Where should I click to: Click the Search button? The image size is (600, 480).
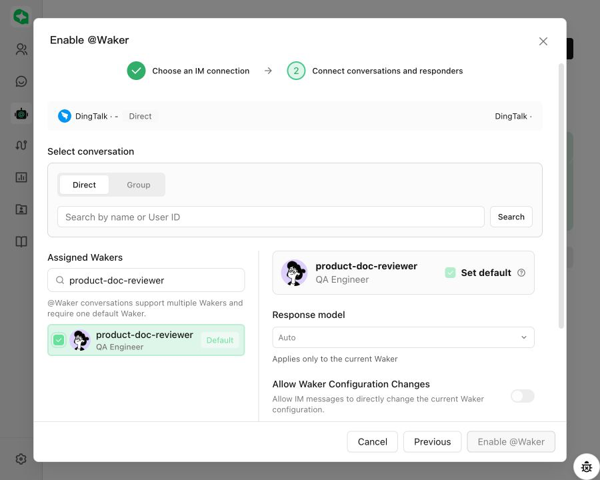pyautogui.click(x=511, y=217)
